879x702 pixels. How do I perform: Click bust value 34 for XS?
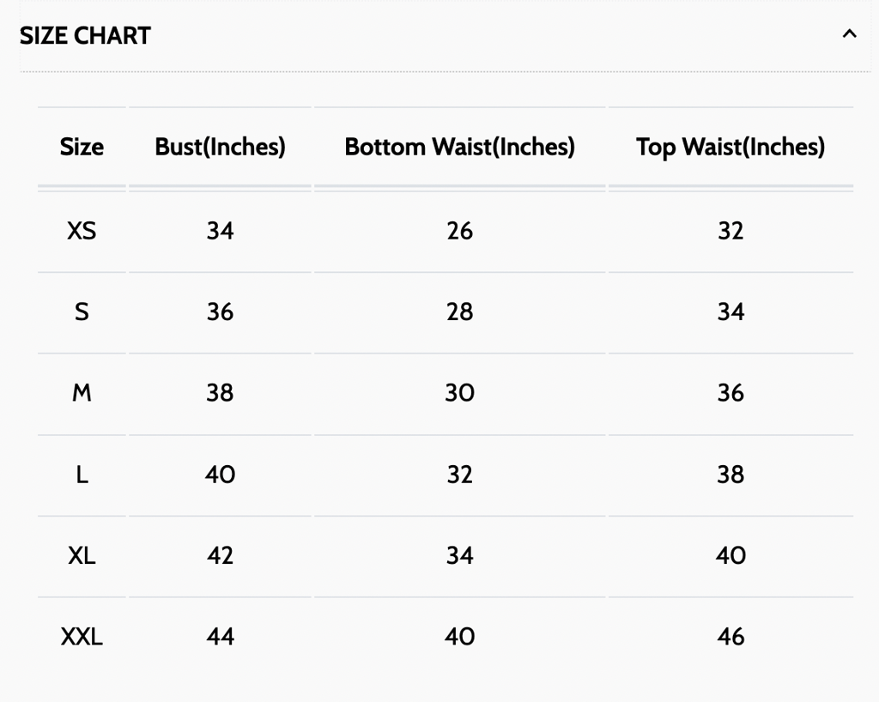point(221,231)
